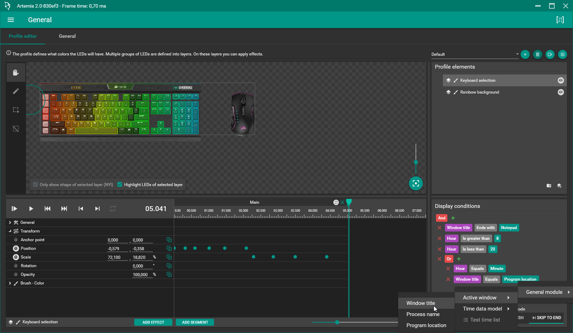
Task: Change the Ends with operator
Action: [x=485, y=228]
